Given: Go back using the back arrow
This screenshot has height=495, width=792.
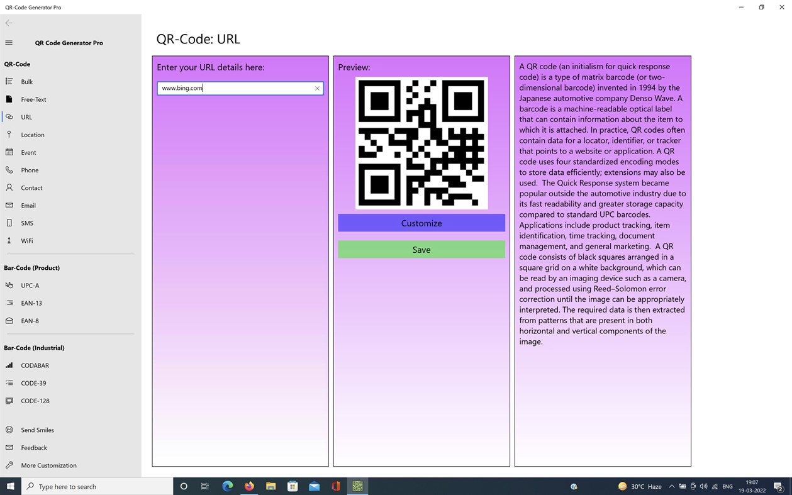Looking at the screenshot, I should [x=9, y=23].
